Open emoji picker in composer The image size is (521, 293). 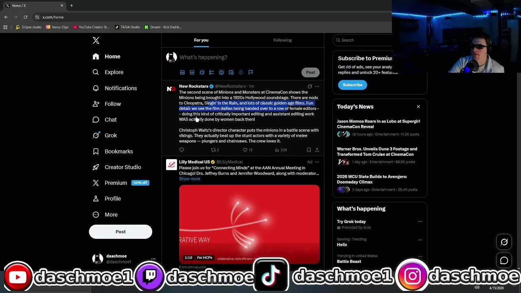[221, 72]
